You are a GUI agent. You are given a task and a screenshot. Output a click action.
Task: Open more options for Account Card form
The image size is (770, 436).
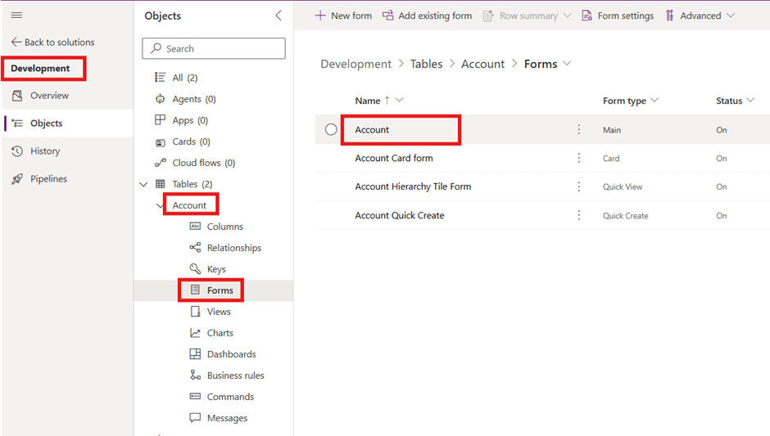[x=579, y=159]
